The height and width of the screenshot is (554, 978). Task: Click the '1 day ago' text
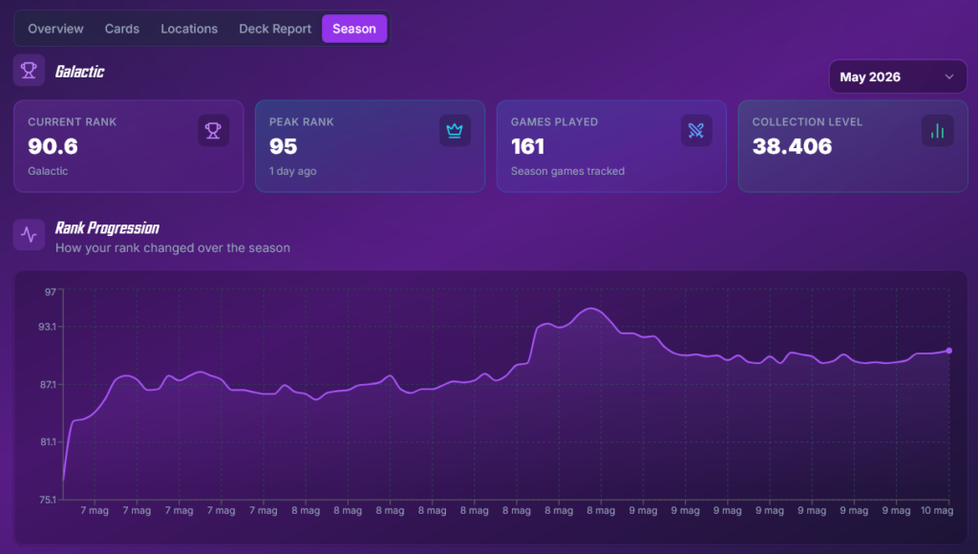292,171
